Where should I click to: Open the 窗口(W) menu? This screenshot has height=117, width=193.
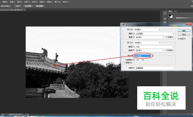click(58, 2)
